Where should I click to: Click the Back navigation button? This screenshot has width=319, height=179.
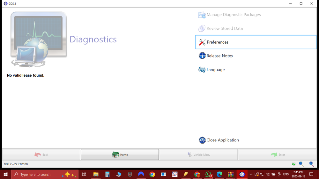click(41, 154)
